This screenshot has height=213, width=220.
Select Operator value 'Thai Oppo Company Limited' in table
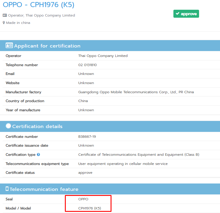point(103,56)
